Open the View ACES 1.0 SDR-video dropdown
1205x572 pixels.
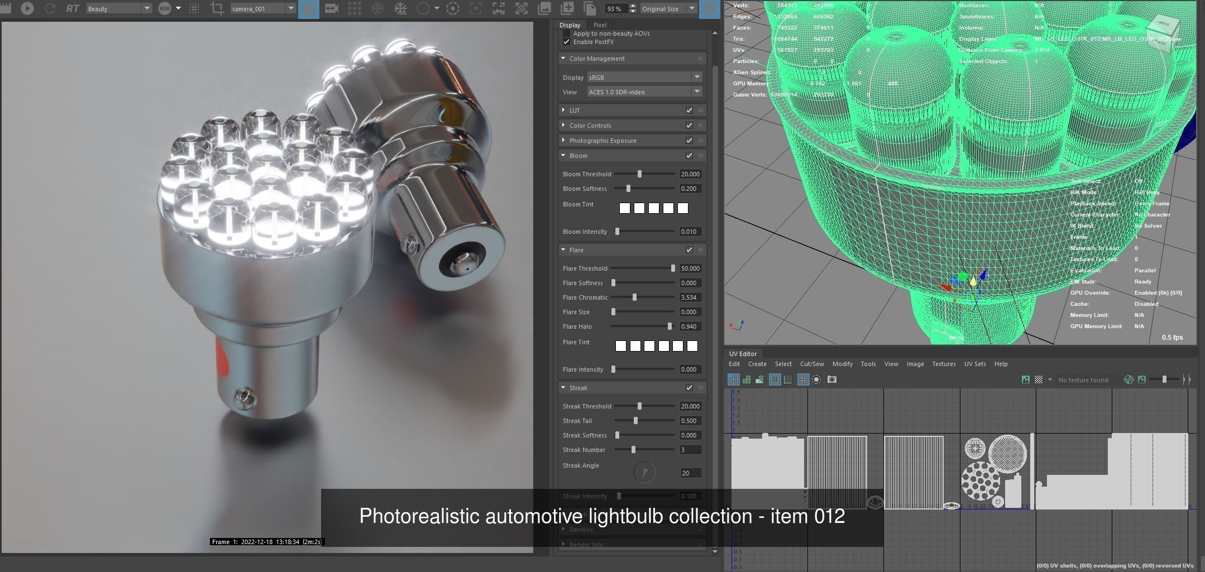pos(644,92)
